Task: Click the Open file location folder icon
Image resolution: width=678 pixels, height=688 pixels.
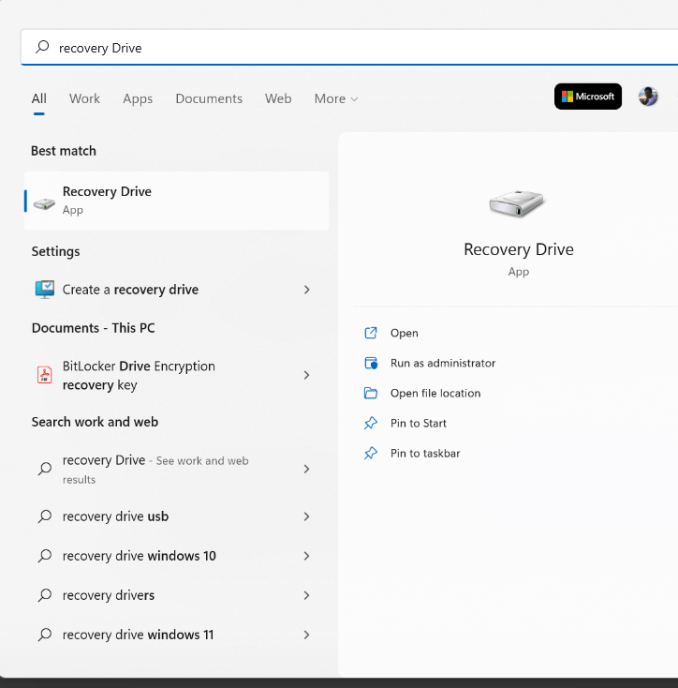Action: (x=371, y=393)
